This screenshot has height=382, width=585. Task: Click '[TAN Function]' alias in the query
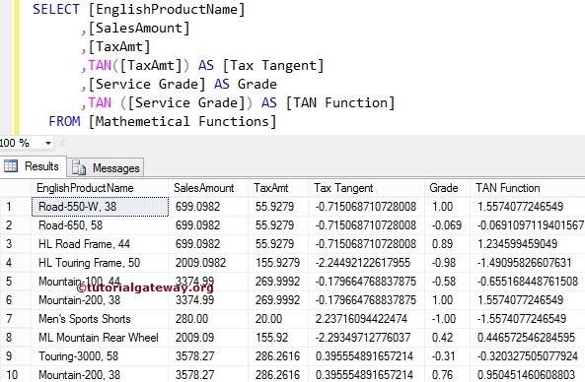[x=340, y=103]
